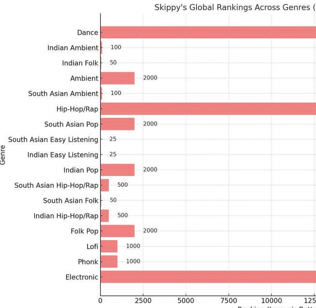Click the Indian Hip-Hop/Rap label
The height and width of the screenshot is (308, 316).
pos(66,216)
